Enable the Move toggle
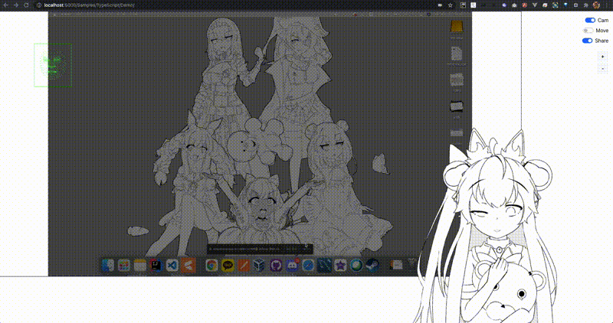The width and height of the screenshot is (613, 323). [x=588, y=31]
